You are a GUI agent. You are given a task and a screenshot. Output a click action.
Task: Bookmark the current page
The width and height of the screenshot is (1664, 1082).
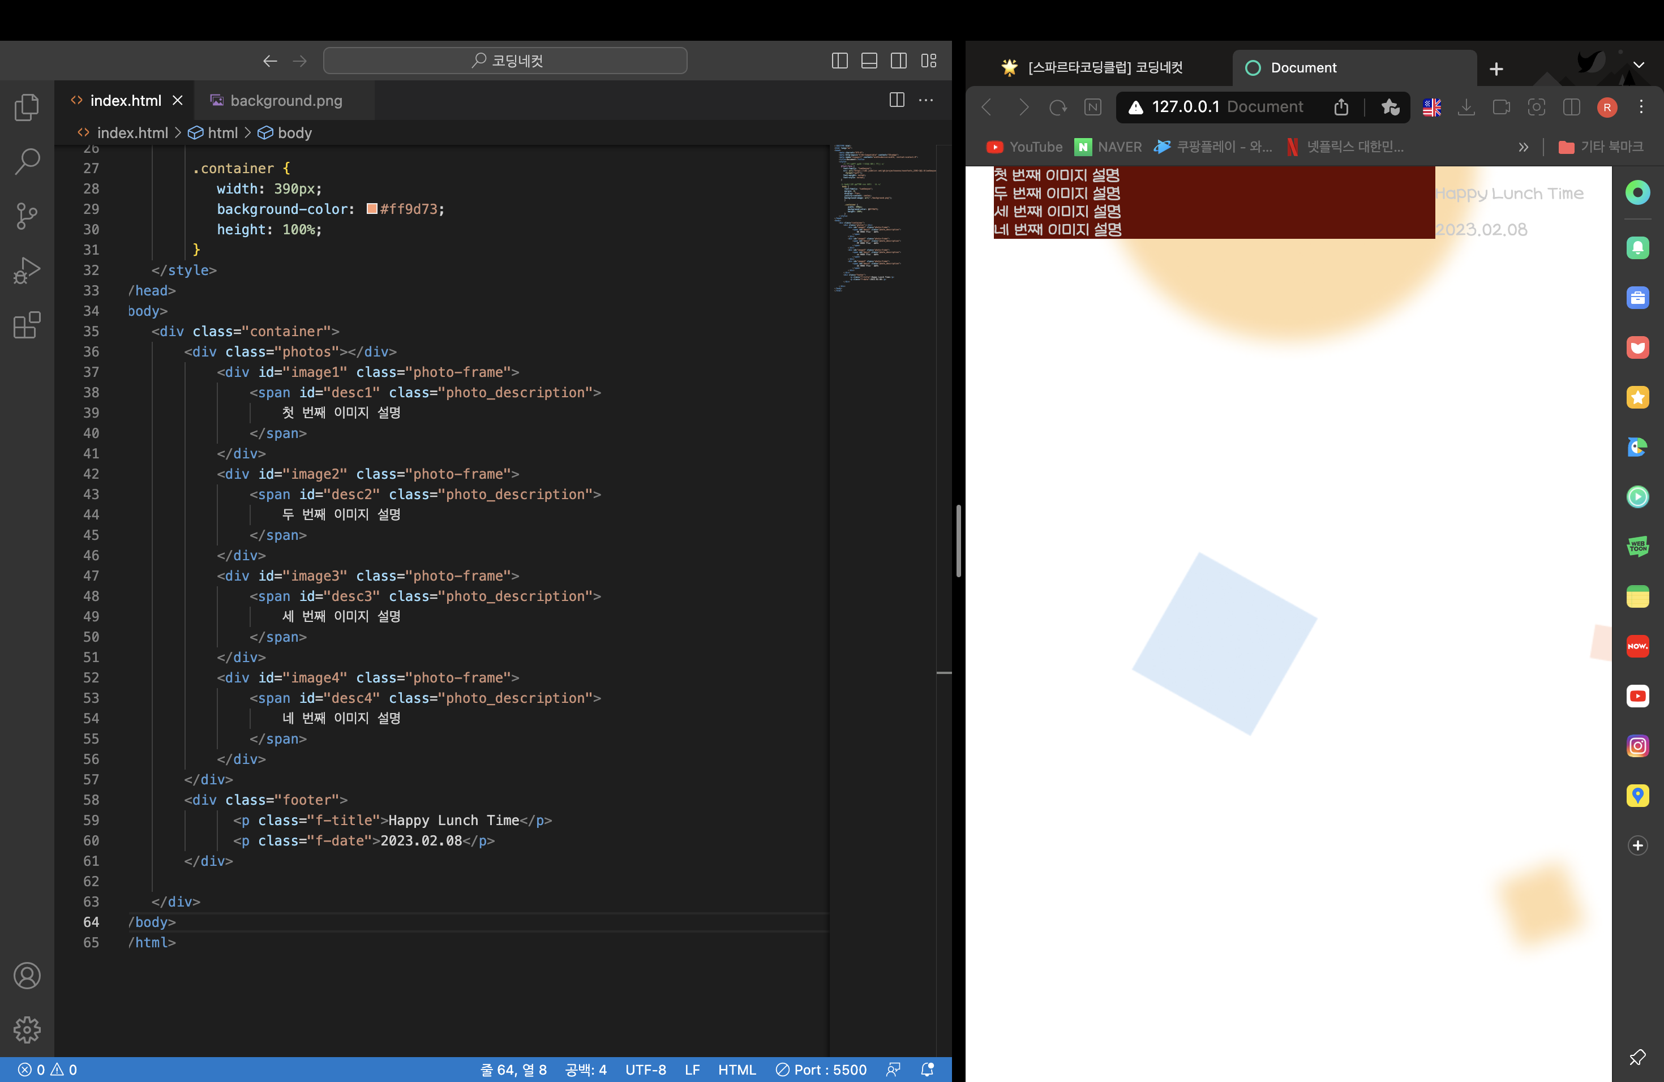(x=1390, y=107)
